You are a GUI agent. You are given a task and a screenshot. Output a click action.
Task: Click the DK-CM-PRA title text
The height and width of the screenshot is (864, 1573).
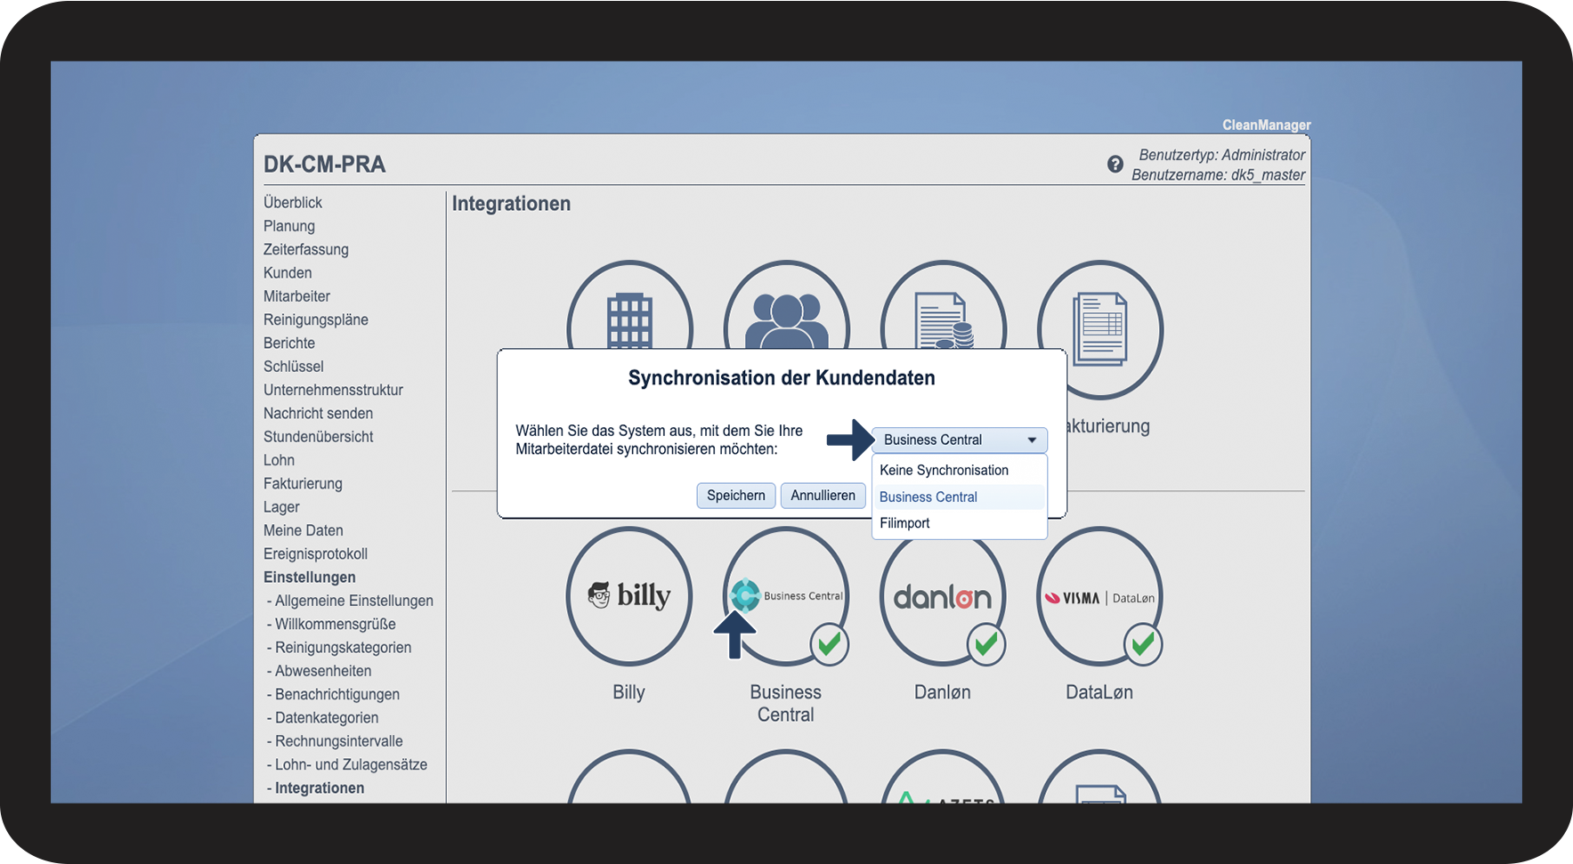coord(325,165)
